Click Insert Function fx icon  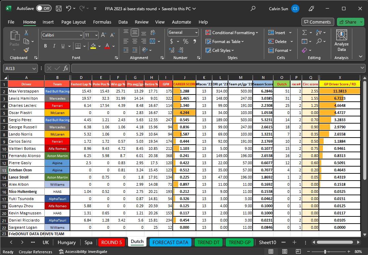click(66, 68)
